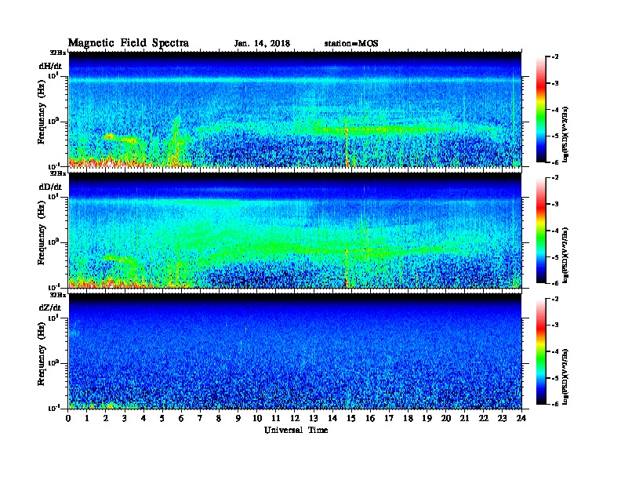Click hour 13 on the time axis
Image resolution: width=621 pixels, height=480 pixels.
[x=314, y=418]
